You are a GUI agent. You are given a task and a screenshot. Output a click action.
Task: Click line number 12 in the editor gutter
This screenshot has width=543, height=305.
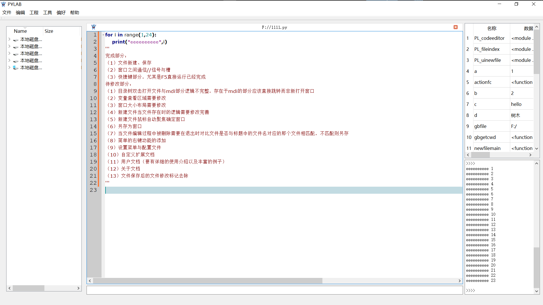click(93, 112)
